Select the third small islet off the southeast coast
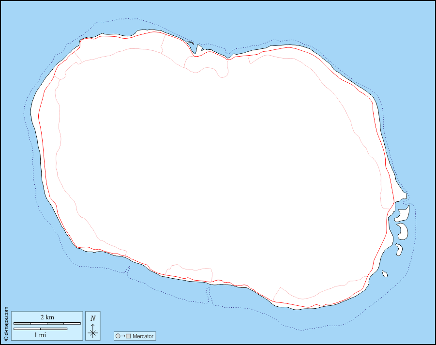 pyautogui.click(x=399, y=249)
